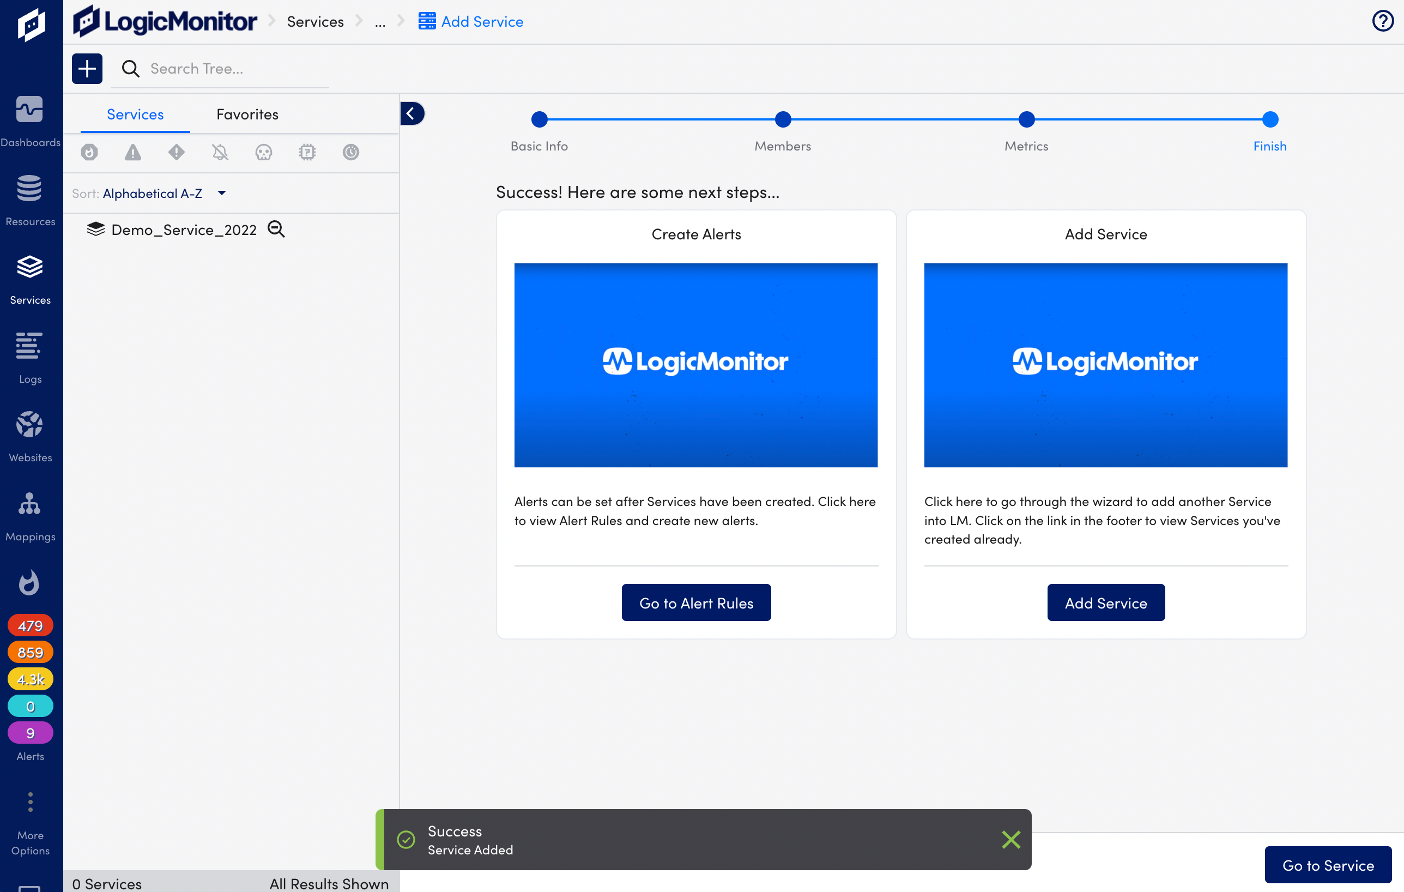Click the Services breadcrumb link
Image resolution: width=1404 pixels, height=892 pixels.
point(316,22)
